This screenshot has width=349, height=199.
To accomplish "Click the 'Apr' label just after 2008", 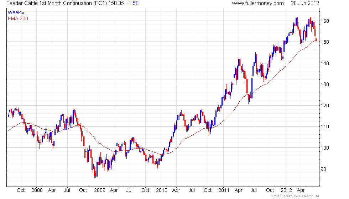I will [x=52, y=190].
